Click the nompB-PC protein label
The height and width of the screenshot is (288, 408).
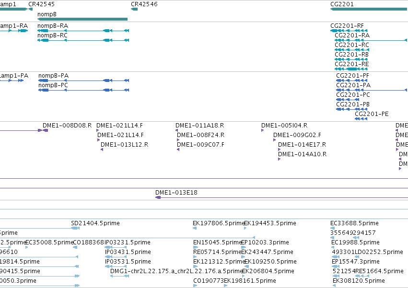[x=53, y=85]
